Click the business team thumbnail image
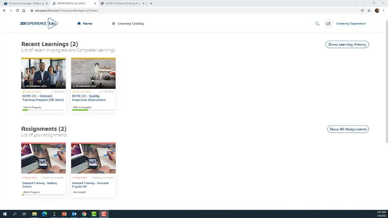 click(43, 73)
